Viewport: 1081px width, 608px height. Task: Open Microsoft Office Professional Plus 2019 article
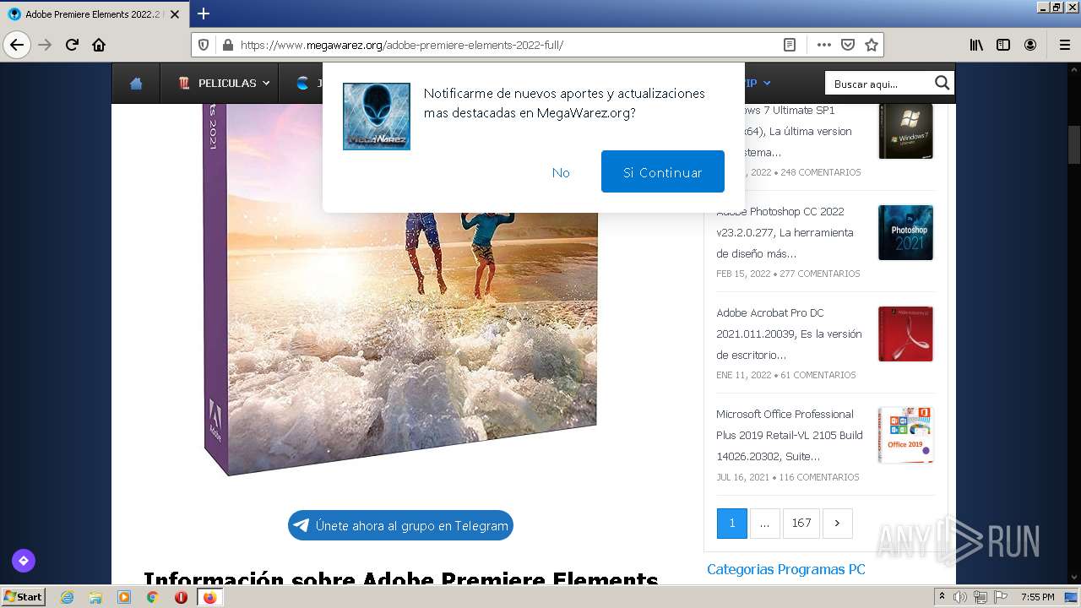790,435
